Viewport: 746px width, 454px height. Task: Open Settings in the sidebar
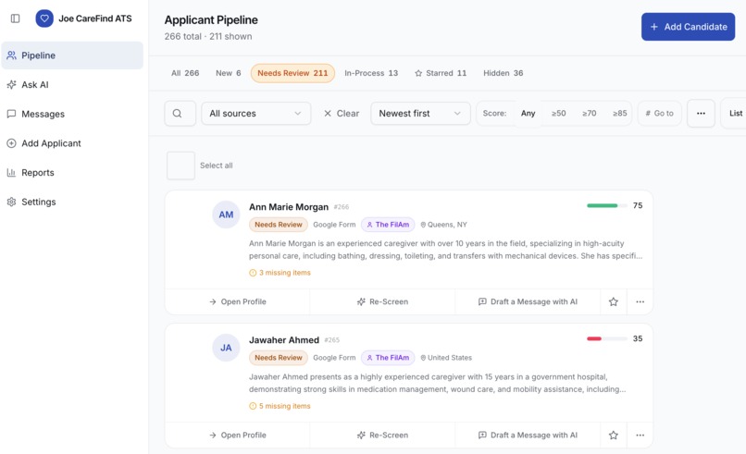point(72,202)
